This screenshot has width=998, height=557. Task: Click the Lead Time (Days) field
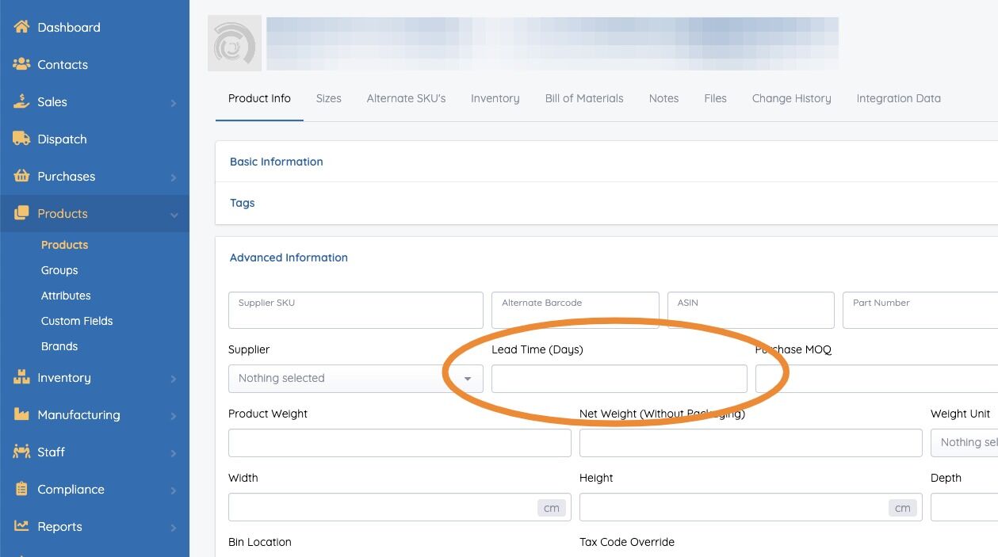pyautogui.click(x=619, y=379)
